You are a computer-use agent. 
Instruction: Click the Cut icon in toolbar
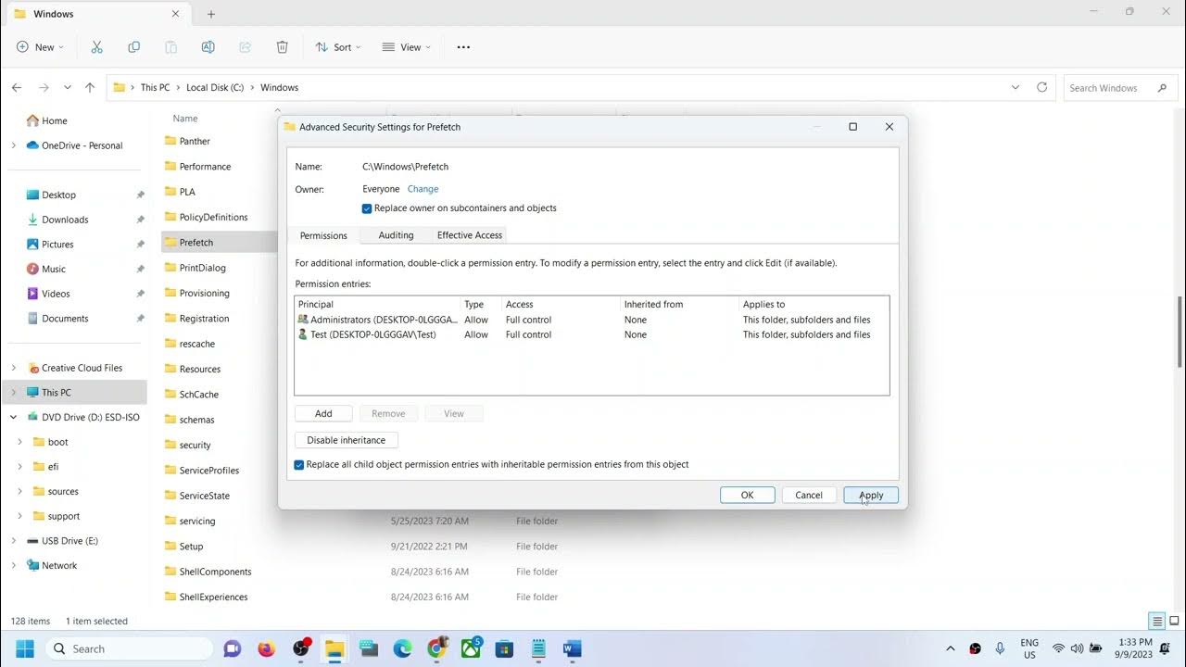(96, 47)
